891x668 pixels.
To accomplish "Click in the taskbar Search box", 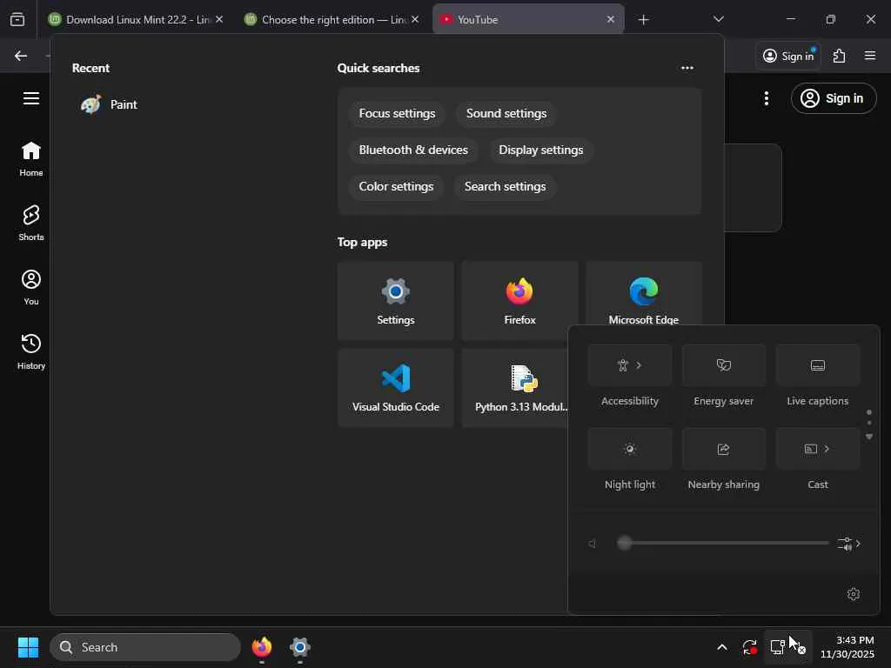I will pos(145,647).
